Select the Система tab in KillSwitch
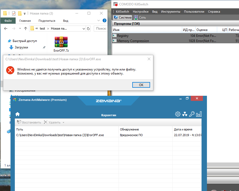 (x=123, y=17)
